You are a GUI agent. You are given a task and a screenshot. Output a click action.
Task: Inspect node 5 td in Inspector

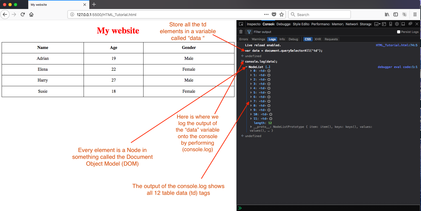269,93
